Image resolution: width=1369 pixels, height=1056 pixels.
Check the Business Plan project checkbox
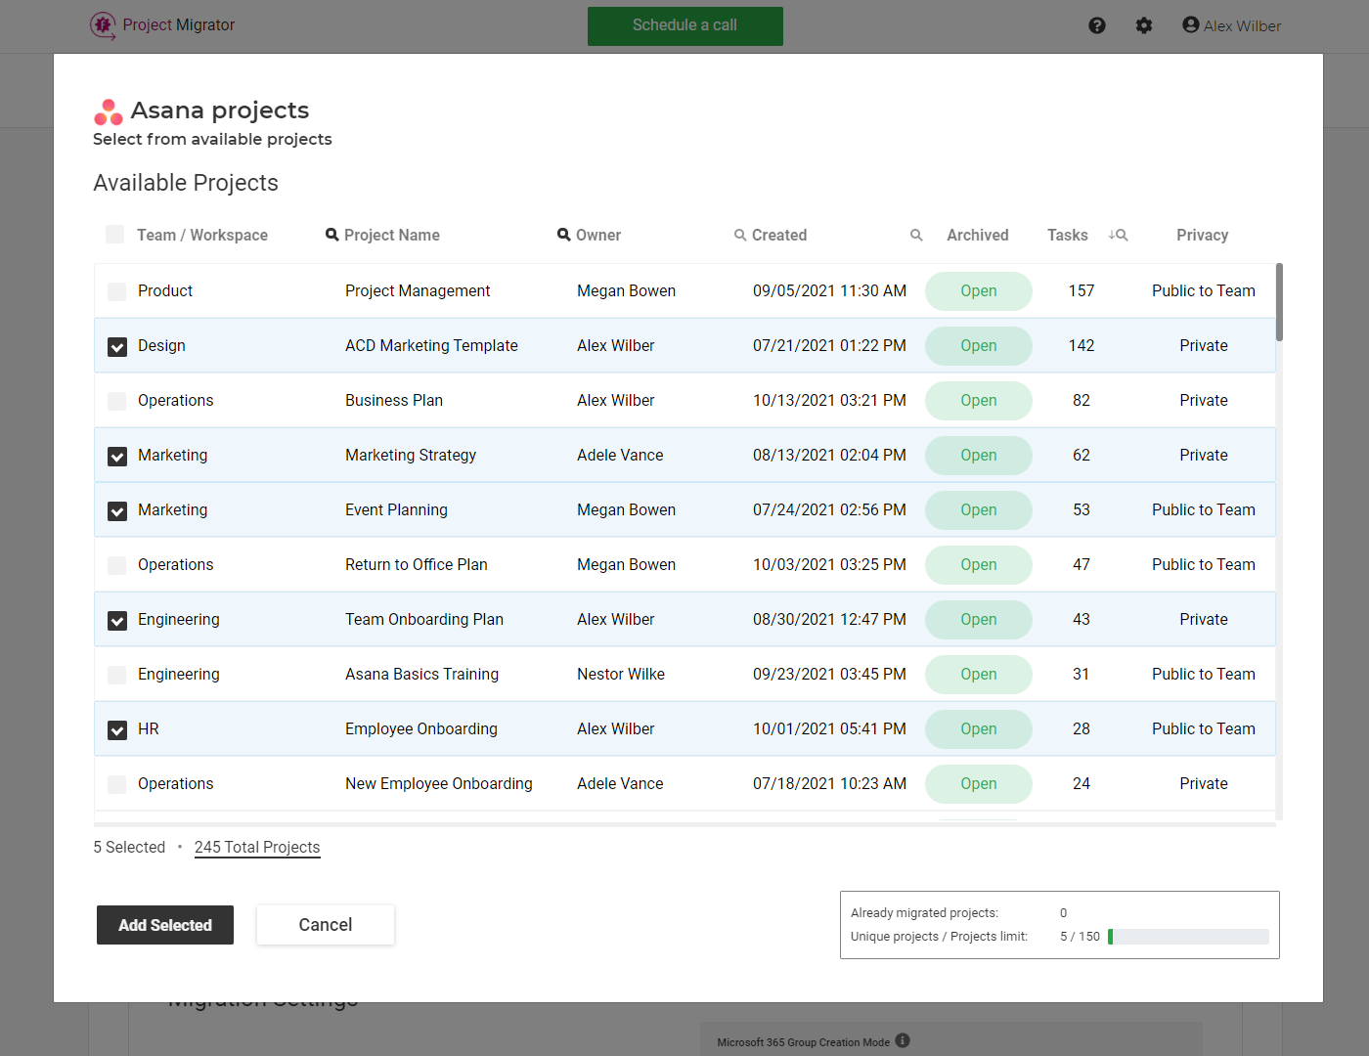coord(116,400)
